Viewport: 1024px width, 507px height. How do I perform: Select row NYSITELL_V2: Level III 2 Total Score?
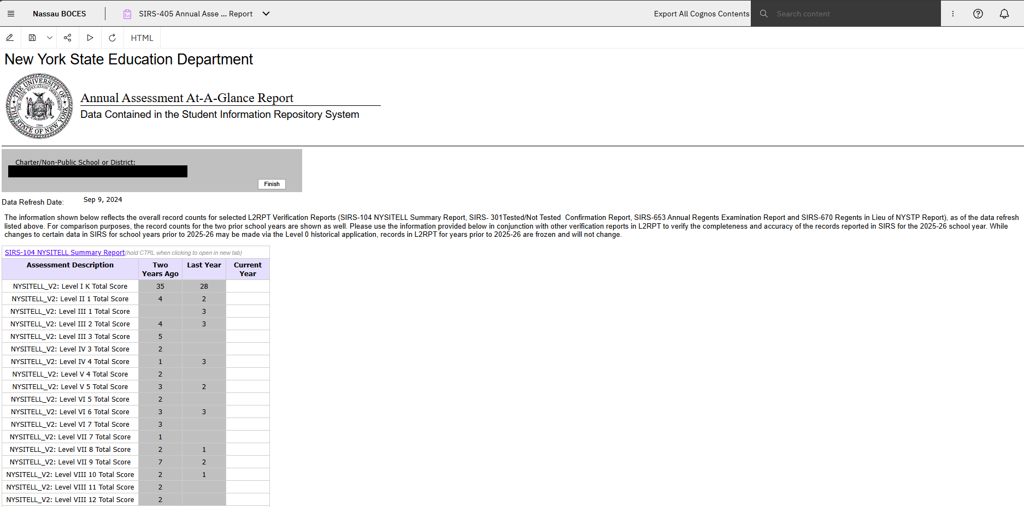tap(136, 324)
